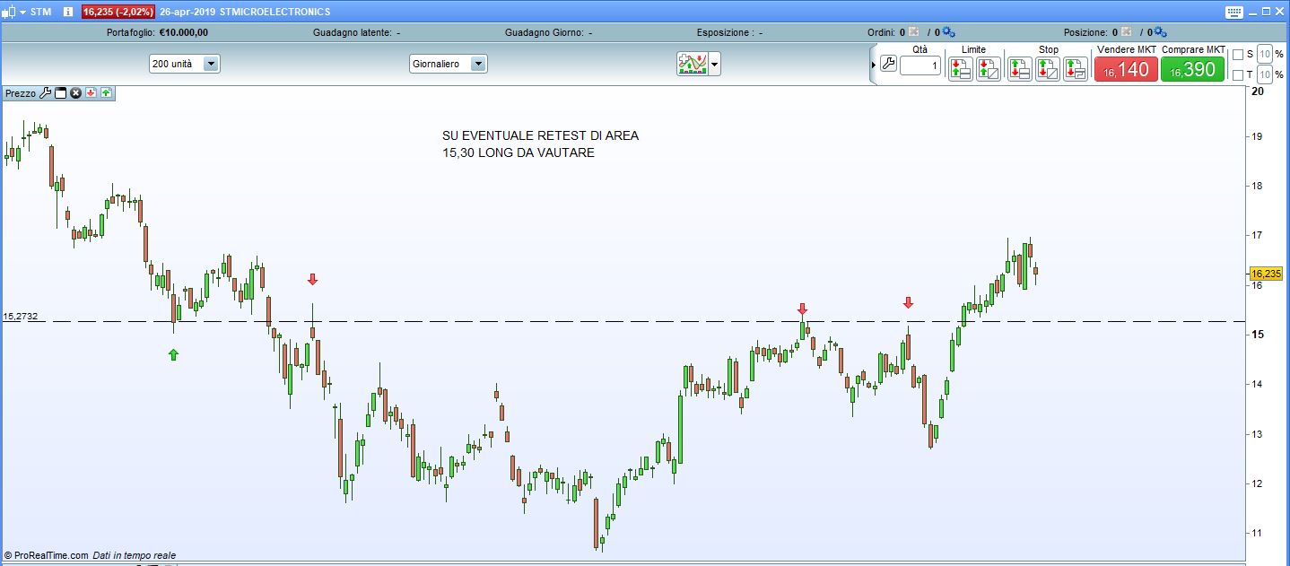1290x566 pixels.
Task: Cancel pending orders icon next to Ordini
Action: [914, 32]
